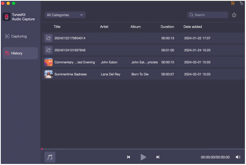The height and width of the screenshot is (165, 246).
Task: Select the History tab
Action: pos(20,53)
